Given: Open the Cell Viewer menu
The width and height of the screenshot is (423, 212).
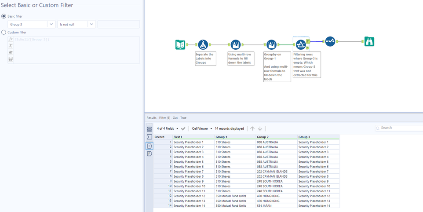Looking at the screenshot, I should coord(202,128).
